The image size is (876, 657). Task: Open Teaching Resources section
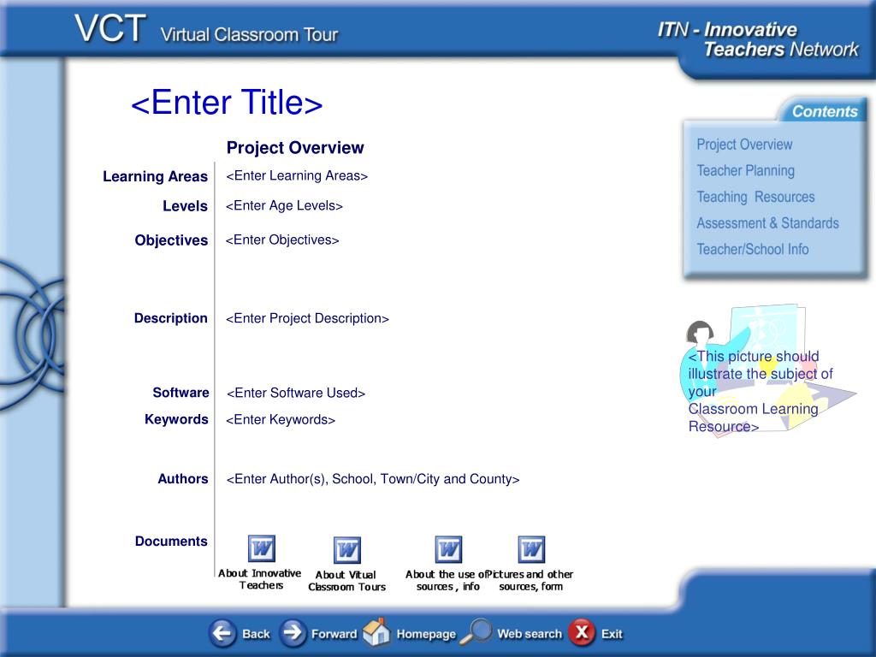tap(755, 197)
